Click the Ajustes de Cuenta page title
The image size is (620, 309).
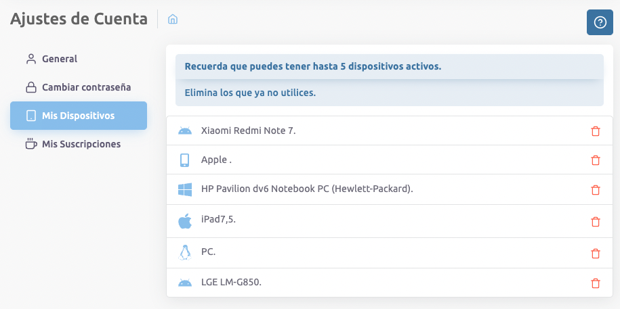[79, 19]
